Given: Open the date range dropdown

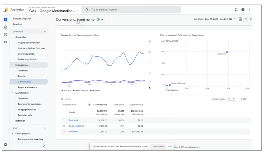Looking at the screenshot, I should click(219, 19).
